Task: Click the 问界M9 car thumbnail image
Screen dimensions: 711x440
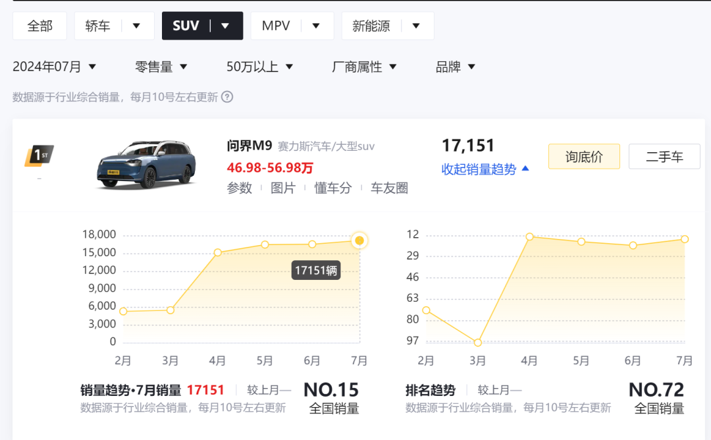Action: (x=146, y=163)
